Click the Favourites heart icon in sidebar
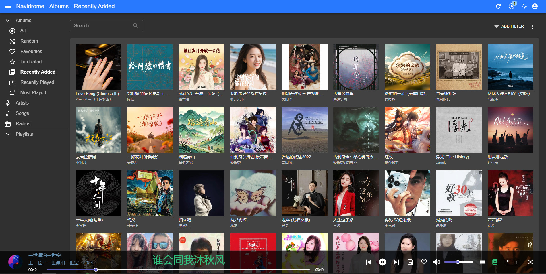Screen dimensions: 546x274 [x=12, y=52]
